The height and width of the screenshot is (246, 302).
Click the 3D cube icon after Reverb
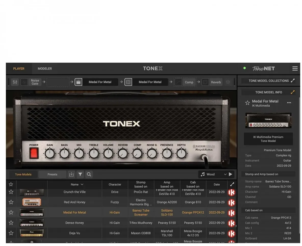(228, 82)
